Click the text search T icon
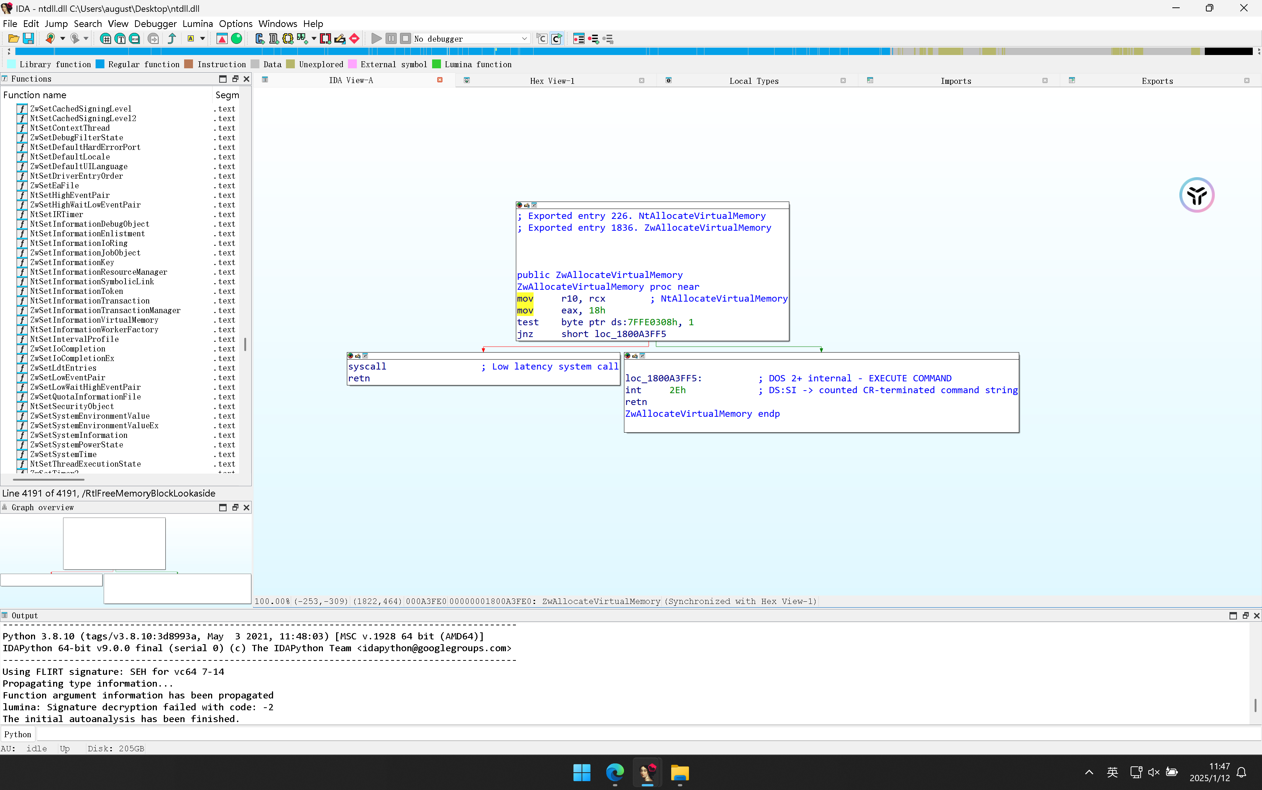Viewport: 1262px width, 790px height. coord(120,39)
